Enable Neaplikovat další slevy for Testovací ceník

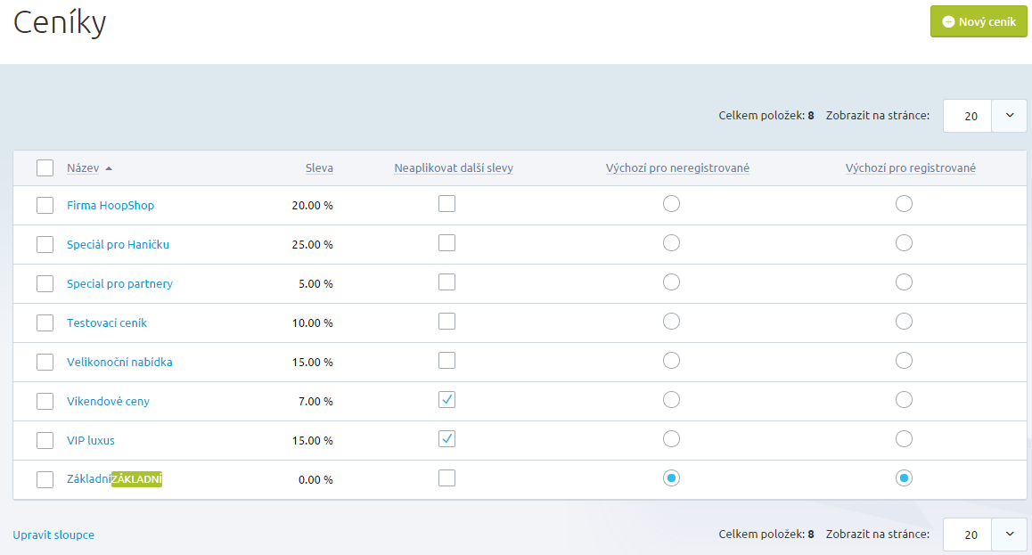[446, 321]
